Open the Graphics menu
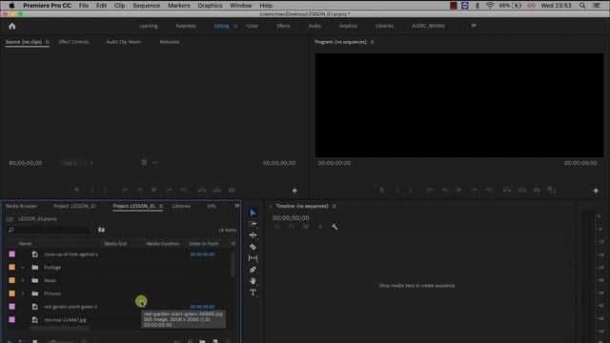Viewport: 610px width, 343px height. (210, 6)
